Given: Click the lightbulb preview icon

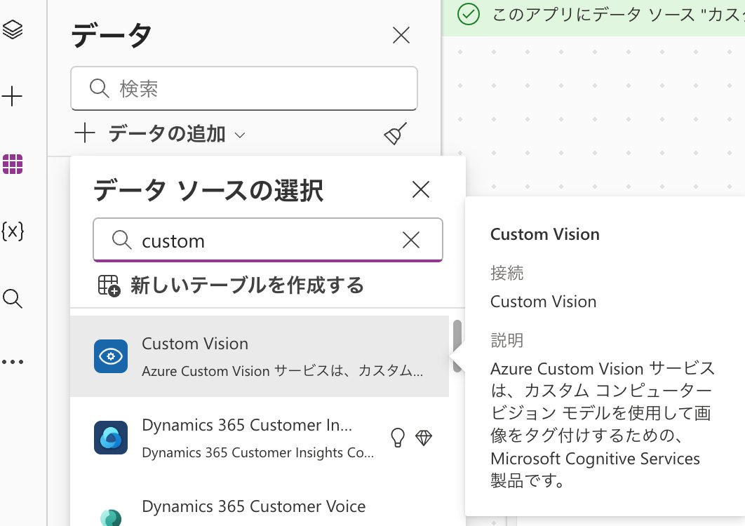Looking at the screenshot, I should pyautogui.click(x=398, y=438).
